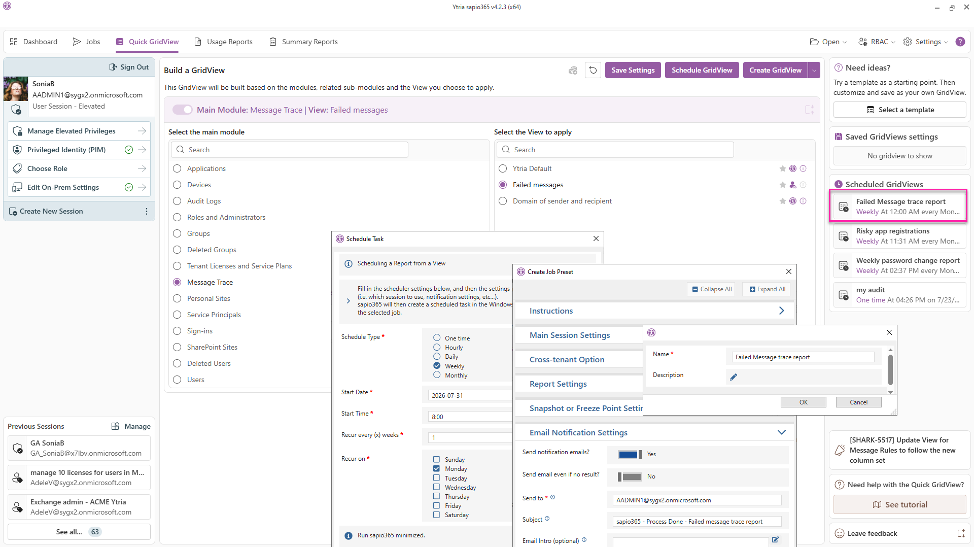Select the Applications module radio button
Image resolution: width=974 pixels, height=547 pixels.
[x=177, y=168]
